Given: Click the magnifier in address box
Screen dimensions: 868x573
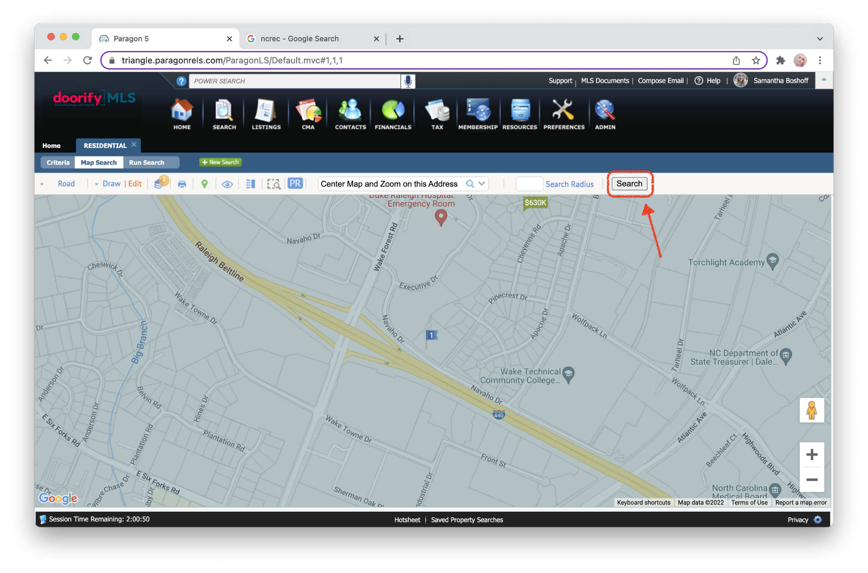Looking at the screenshot, I should [x=470, y=184].
